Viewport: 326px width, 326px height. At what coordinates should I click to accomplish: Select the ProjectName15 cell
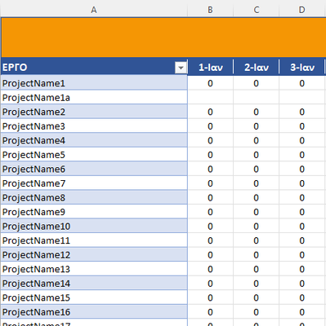(x=94, y=297)
